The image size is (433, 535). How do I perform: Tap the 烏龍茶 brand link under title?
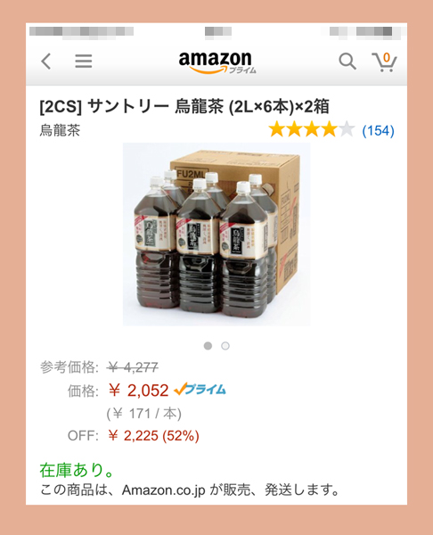click(60, 130)
